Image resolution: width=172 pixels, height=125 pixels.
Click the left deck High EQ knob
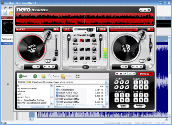75,40
